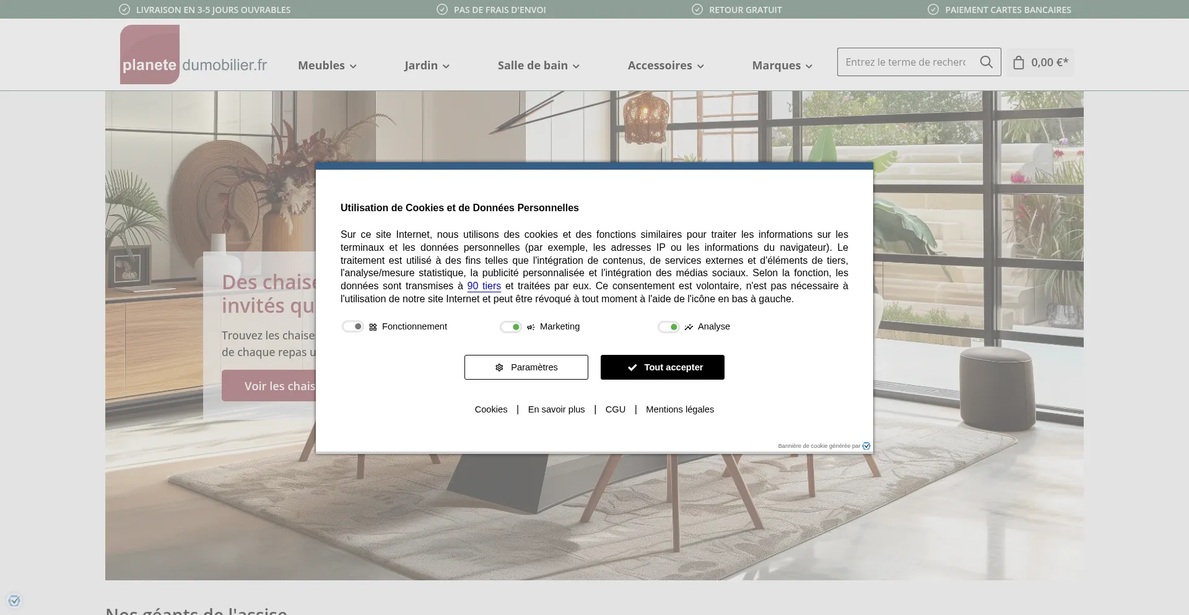The image size is (1189, 615).
Task: Click the Fonctionnement category icon
Action: click(x=373, y=327)
